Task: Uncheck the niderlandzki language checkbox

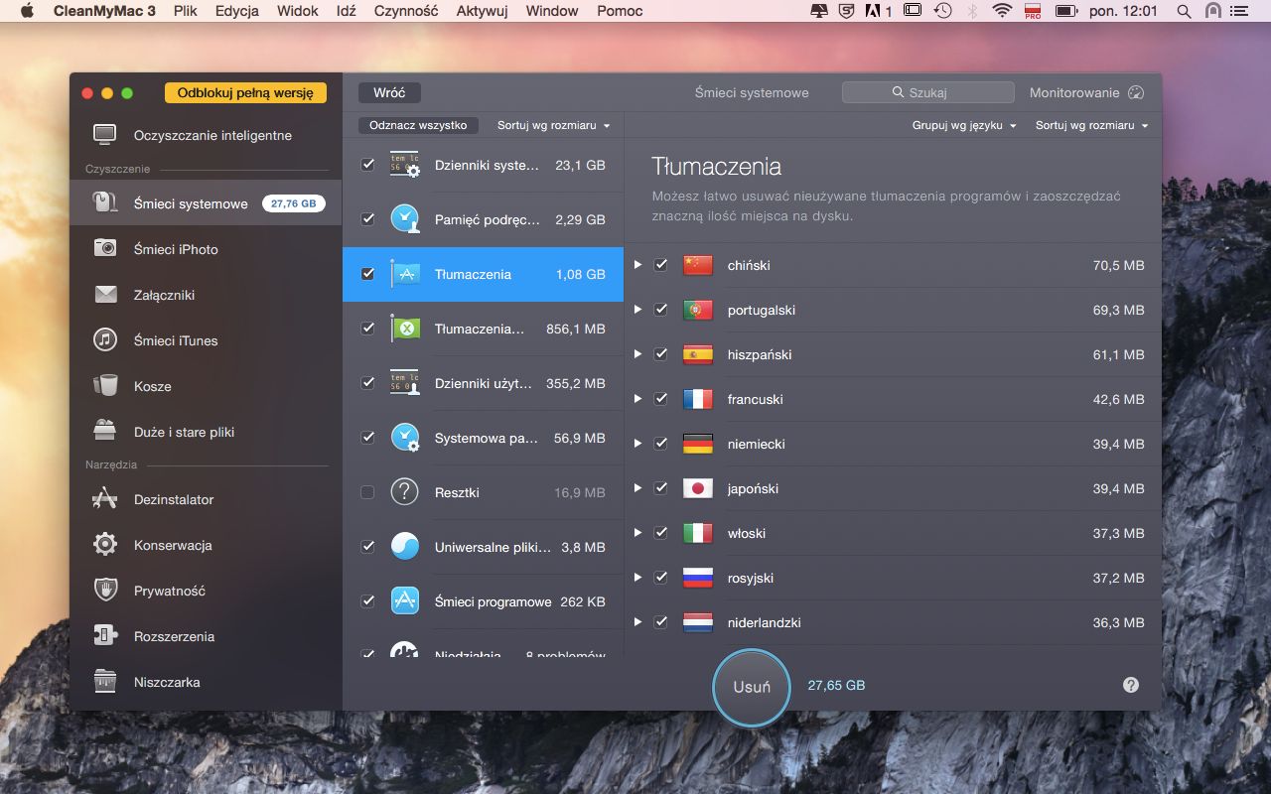Action: (x=661, y=622)
